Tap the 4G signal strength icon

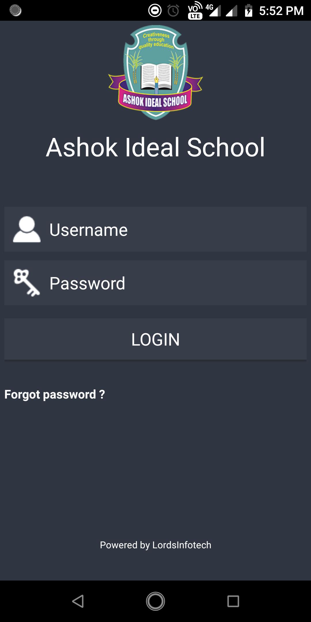(213, 11)
